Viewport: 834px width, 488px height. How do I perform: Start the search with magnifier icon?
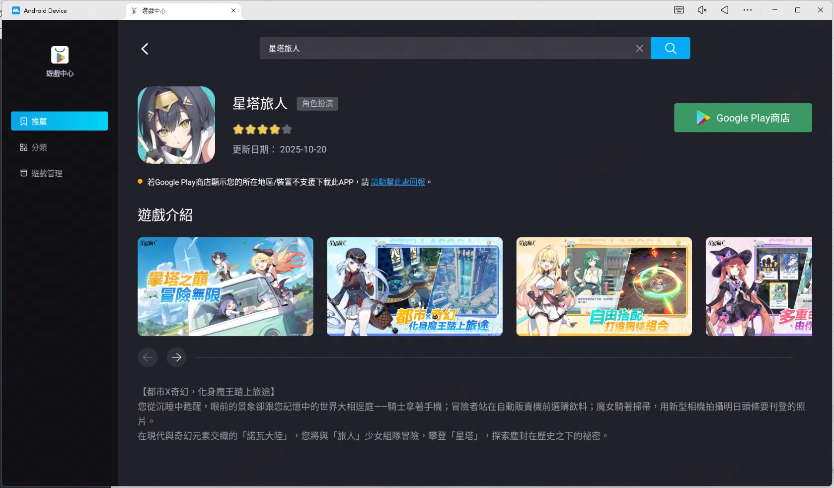click(x=670, y=48)
